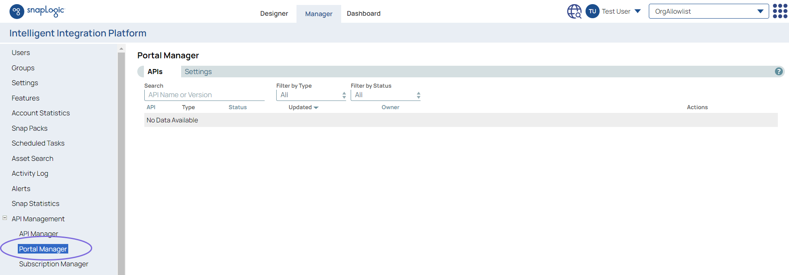Image resolution: width=789 pixels, height=275 pixels.
Task: Click the API Name or Version search field
Action: pos(204,95)
